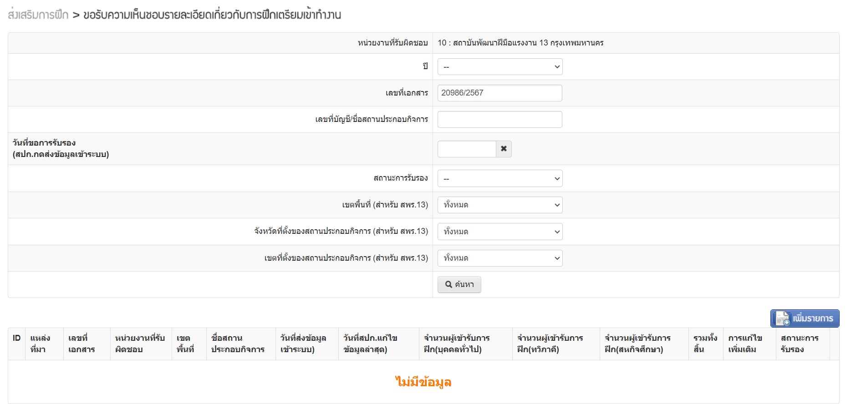The height and width of the screenshot is (404, 856).
Task: Click the ชื่อสถานประกอบกิจการ column header
Action: coord(238,343)
